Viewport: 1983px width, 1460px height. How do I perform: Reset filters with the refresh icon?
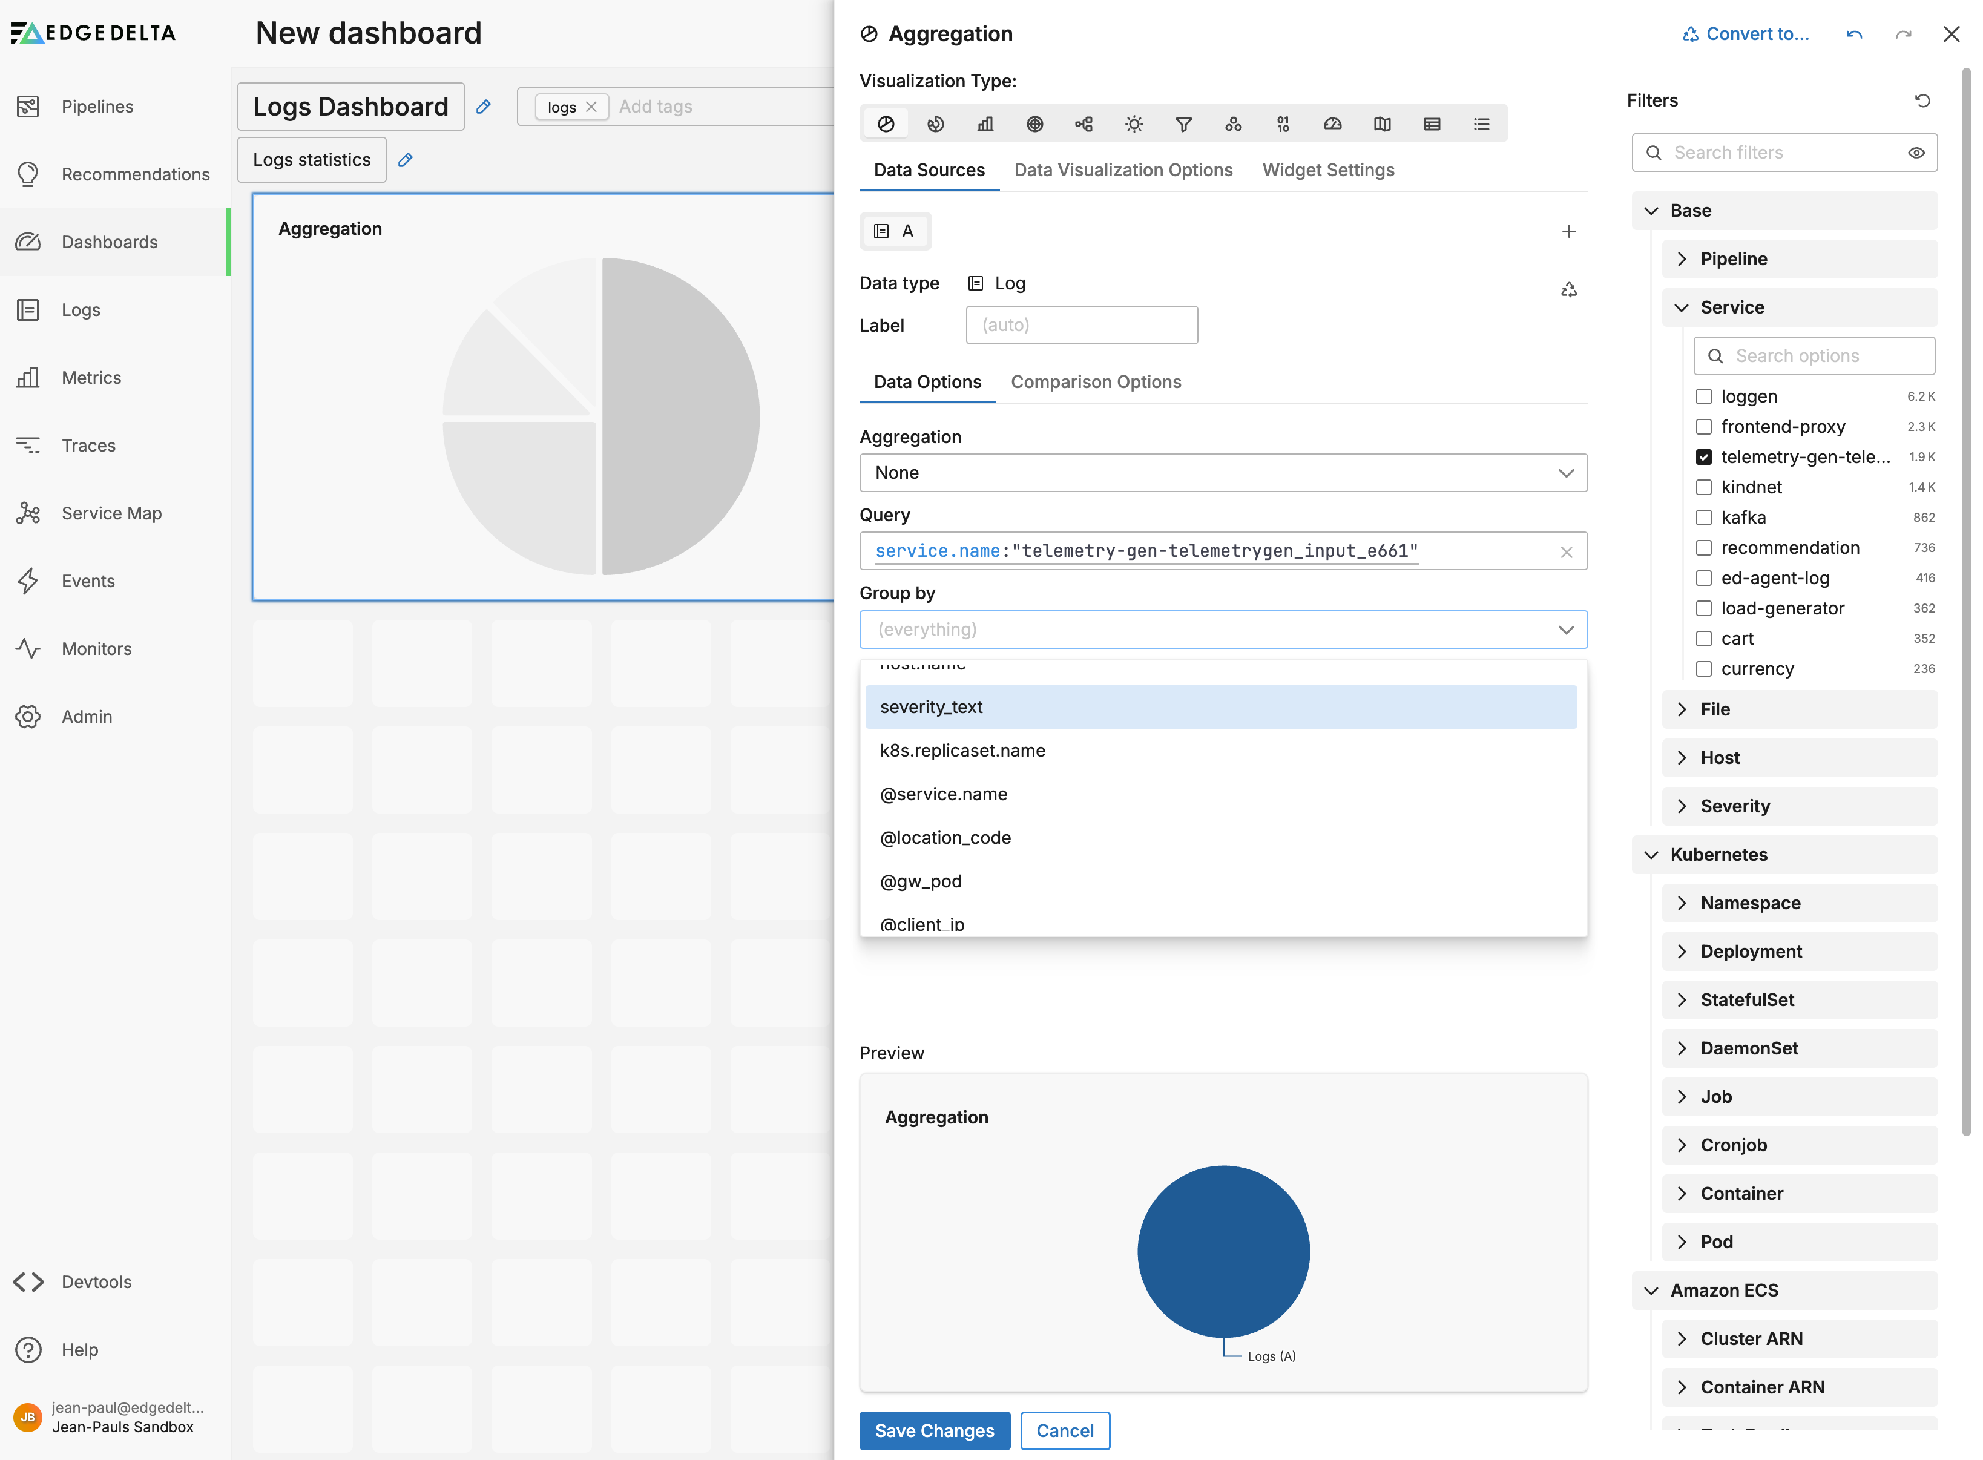(x=1922, y=100)
